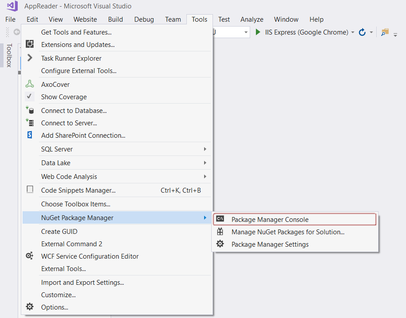Click the Connect to Server icon
Viewport: 406px width, 318px height.
point(30,123)
